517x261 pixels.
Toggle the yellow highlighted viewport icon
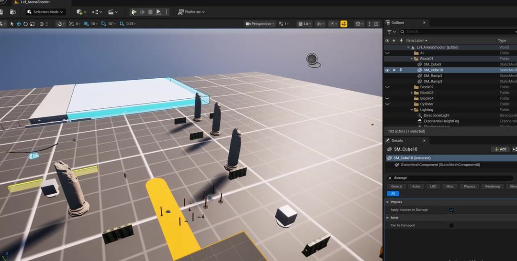coord(344,24)
